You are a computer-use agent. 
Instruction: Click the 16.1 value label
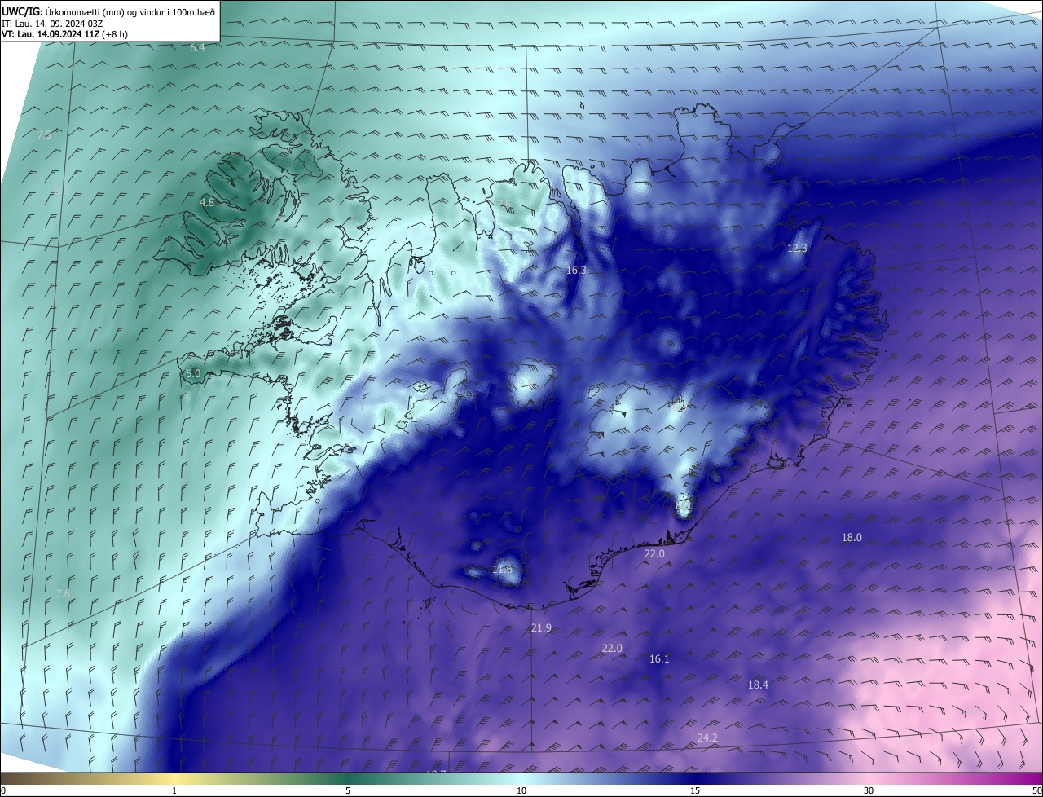[x=659, y=658]
